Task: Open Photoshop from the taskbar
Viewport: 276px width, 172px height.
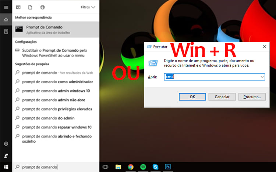Action: click(x=168, y=167)
